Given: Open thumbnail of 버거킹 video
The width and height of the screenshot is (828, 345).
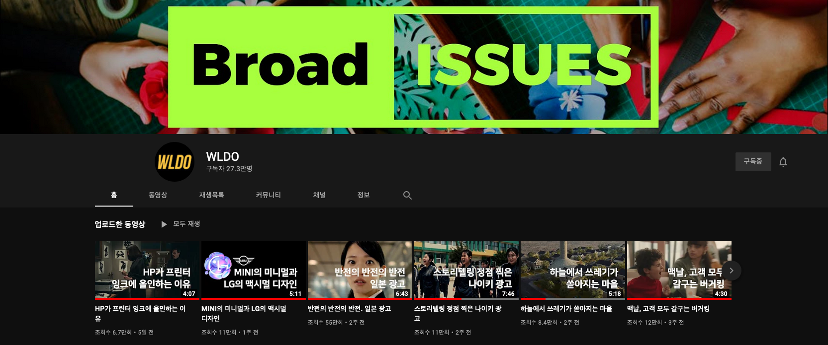Looking at the screenshot, I should [x=679, y=270].
